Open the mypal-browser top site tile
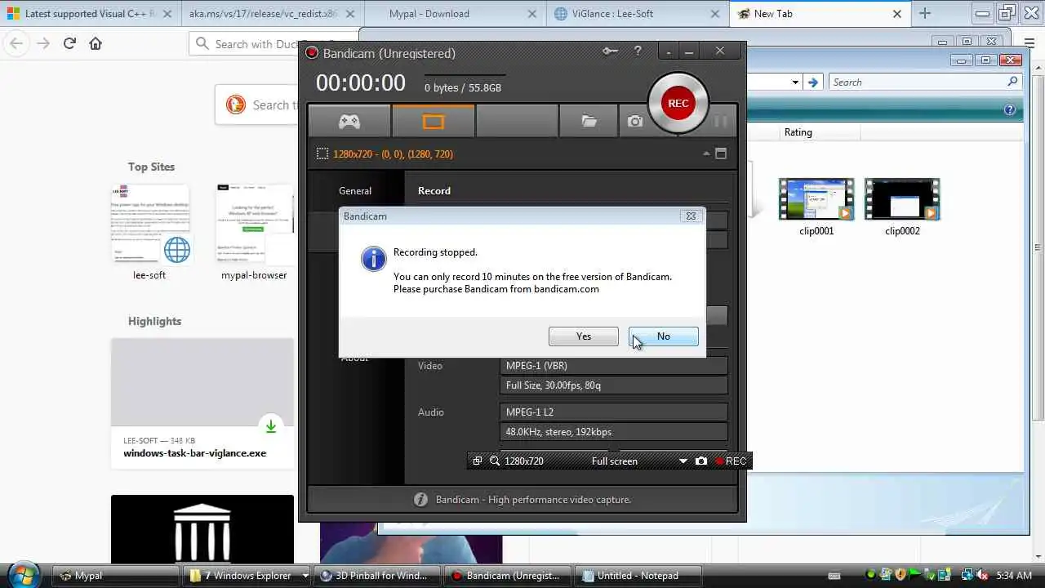 coord(254,232)
